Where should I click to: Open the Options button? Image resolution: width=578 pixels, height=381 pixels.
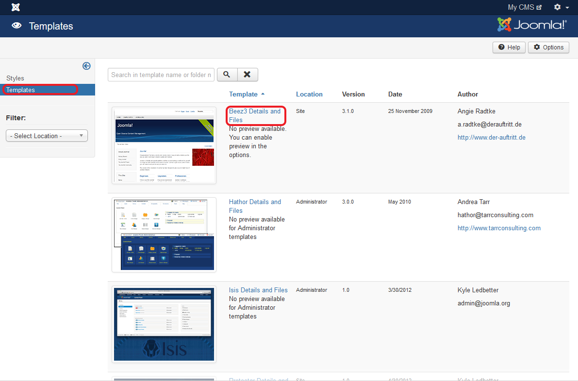(x=548, y=47)
